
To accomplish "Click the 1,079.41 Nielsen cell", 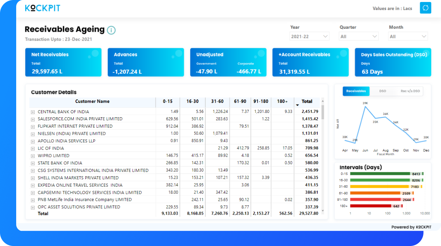I will click(x=220, y=133).
